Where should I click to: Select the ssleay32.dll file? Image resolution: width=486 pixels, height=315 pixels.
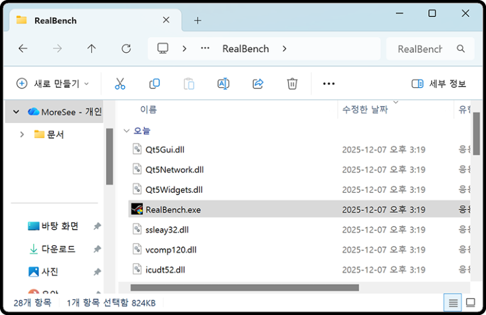[299, 230]
